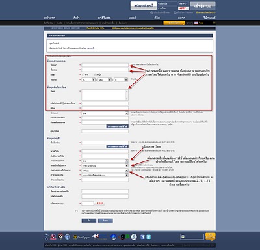Open the THB currency dropdown
This screenshot has height=250, width=260.
[x=105, y=166]
